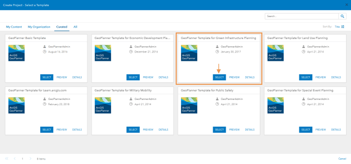
Task: Toggle the sort direction icon beside Title
Action: 343,27
